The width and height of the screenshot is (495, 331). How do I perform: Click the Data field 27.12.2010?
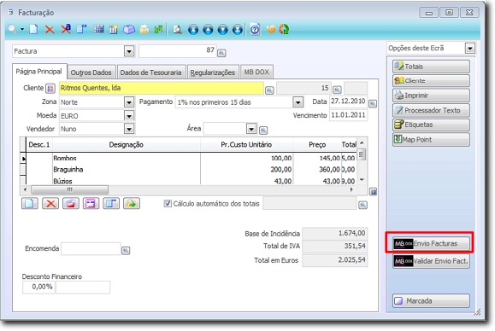(x=348, y=102)
